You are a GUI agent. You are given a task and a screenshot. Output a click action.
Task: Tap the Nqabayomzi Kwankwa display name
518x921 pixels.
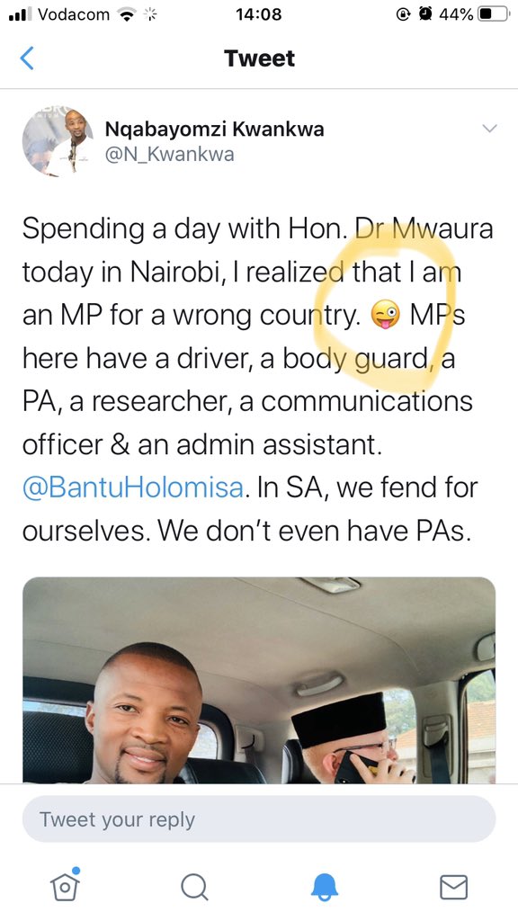point(214,129)
